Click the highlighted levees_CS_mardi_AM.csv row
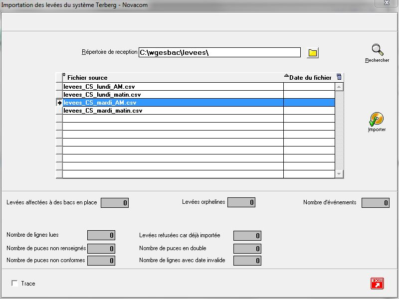Viewport: 399px width, 299px height. [100, 103]
